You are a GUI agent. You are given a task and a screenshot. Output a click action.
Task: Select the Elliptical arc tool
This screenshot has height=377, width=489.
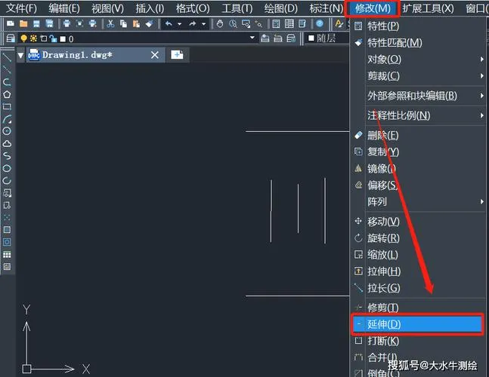[7, 180]
